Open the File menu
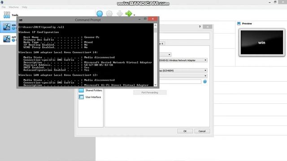This screenshot has width=287, height=161. coord(4,7)
